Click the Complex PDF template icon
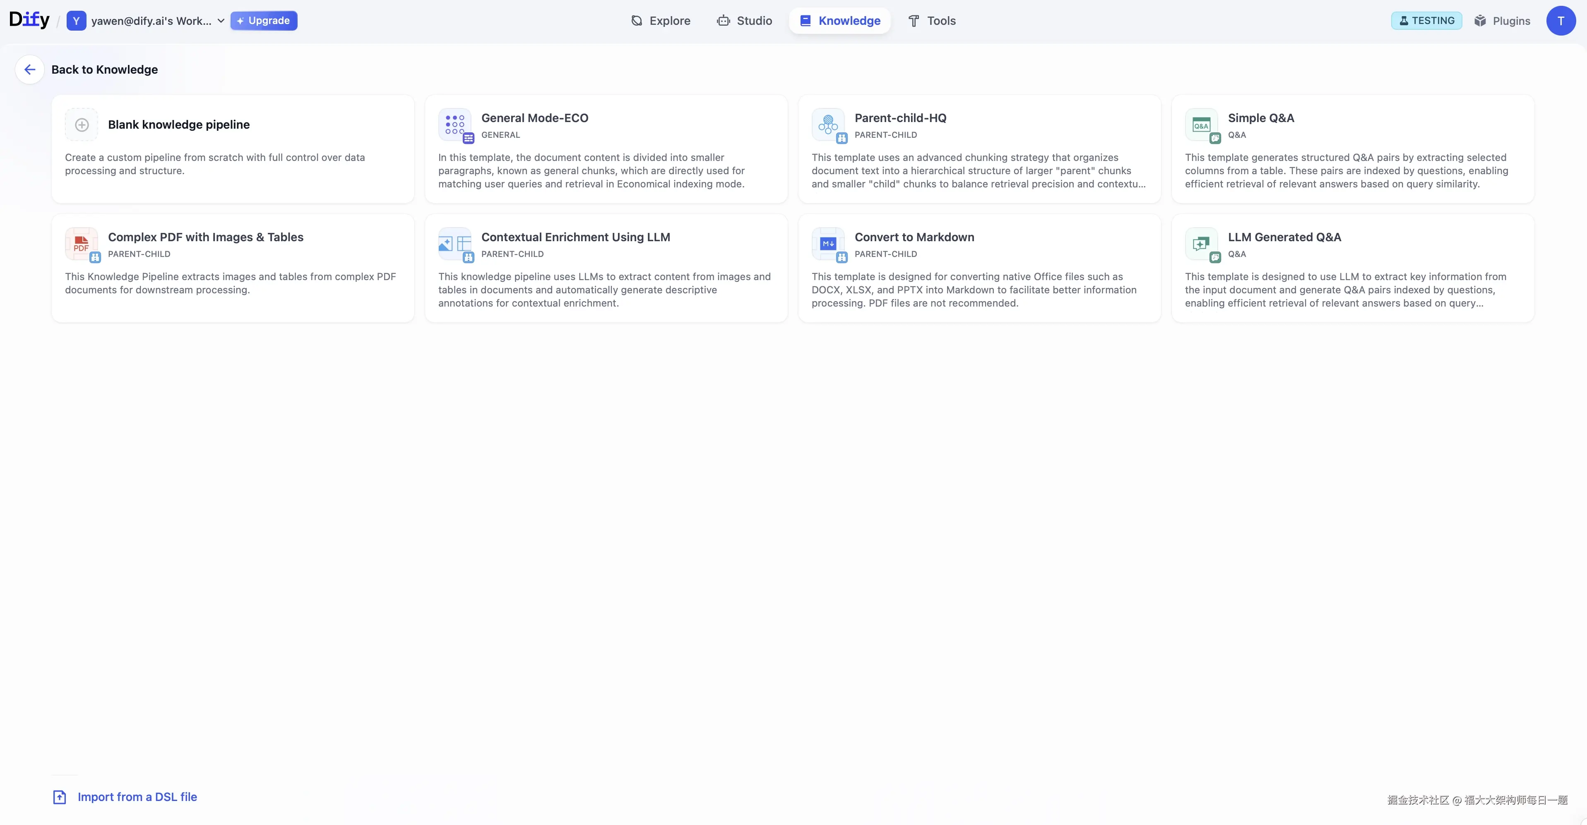This screenshot has width=1587, height=825. [81, 244]
